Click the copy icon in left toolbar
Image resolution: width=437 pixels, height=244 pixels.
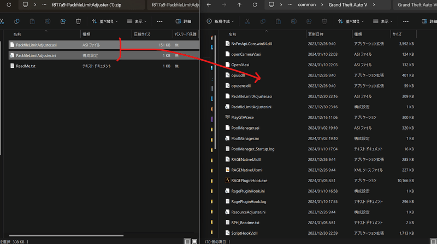pos(17,21)
